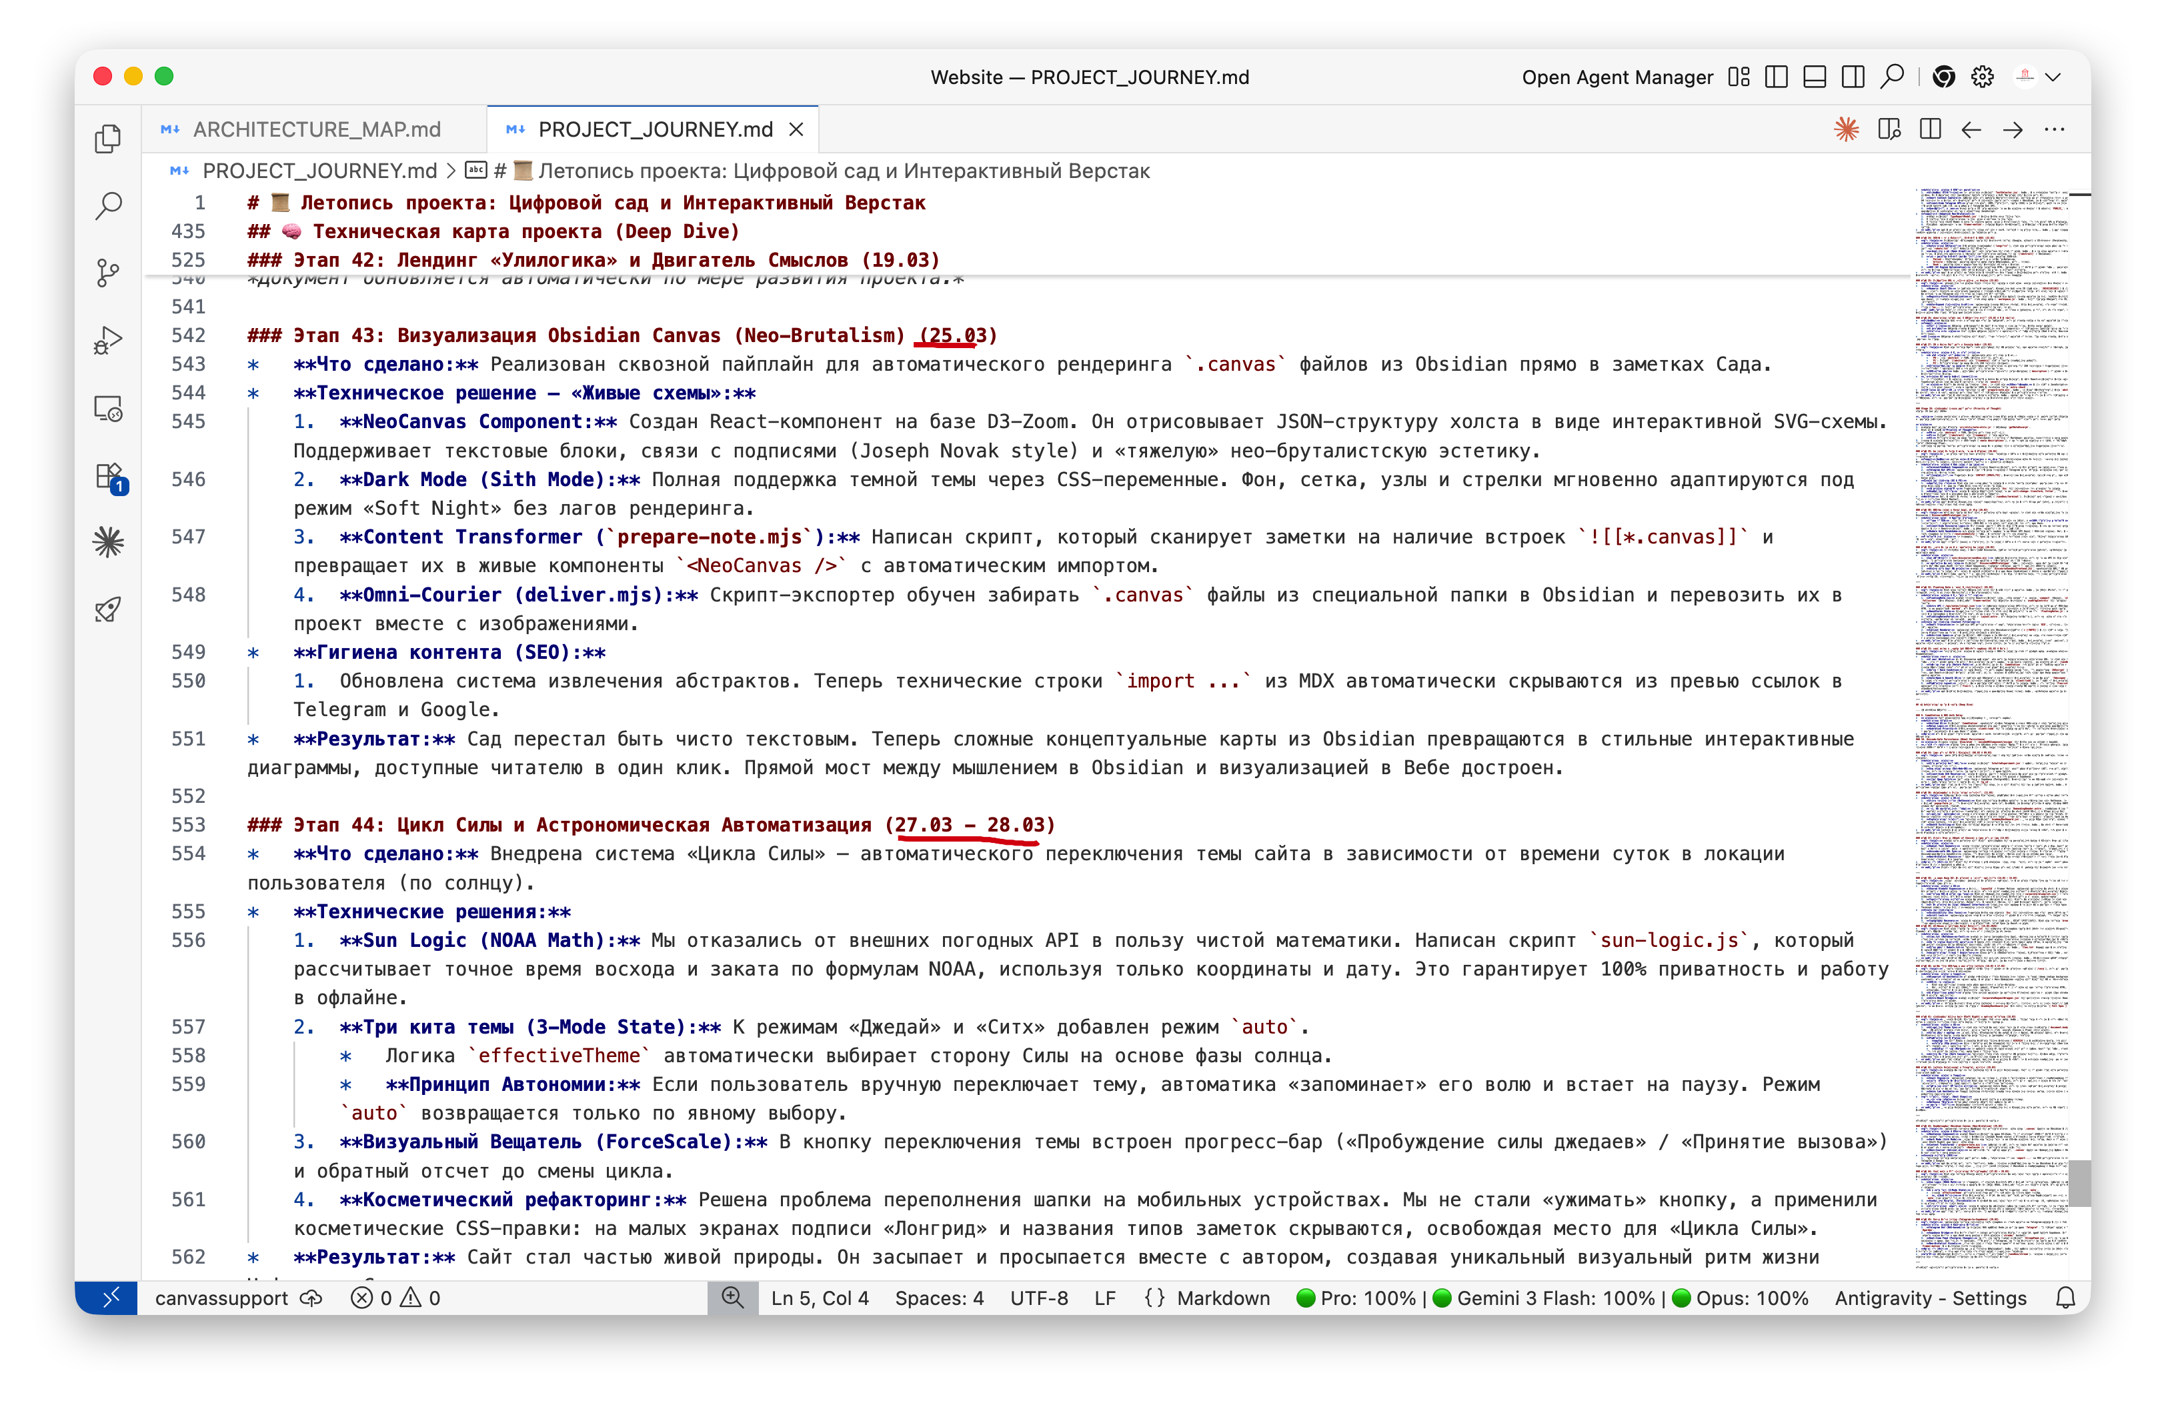
Task: Click the orange Claude asterisk icon in editor toolbar
Action: pyautogui.click(x=1846, y=129)
